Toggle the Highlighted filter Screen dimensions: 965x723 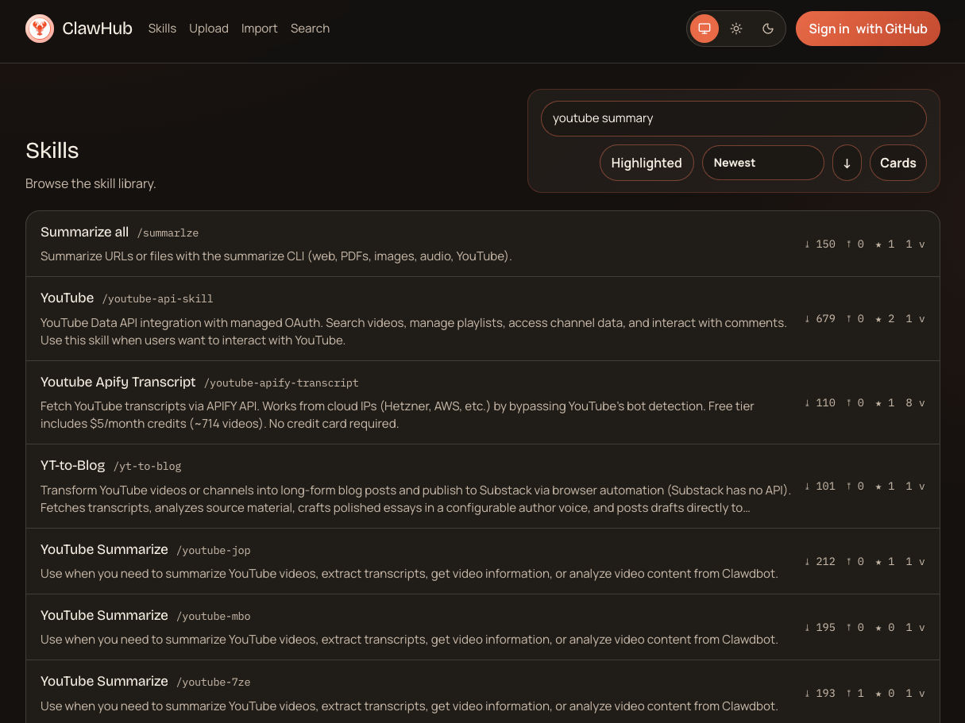tap(647, 163)
